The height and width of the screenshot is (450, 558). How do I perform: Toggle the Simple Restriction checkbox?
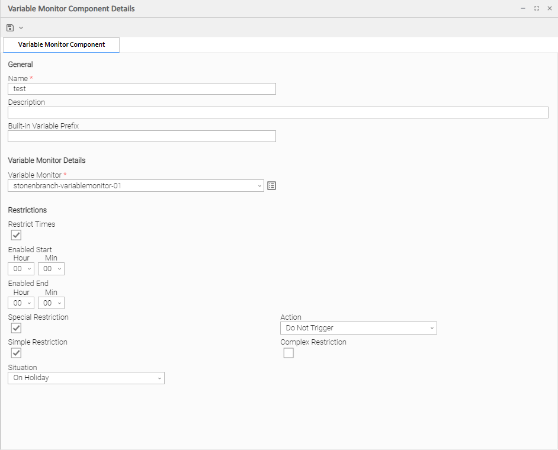(x=17, y=353)
